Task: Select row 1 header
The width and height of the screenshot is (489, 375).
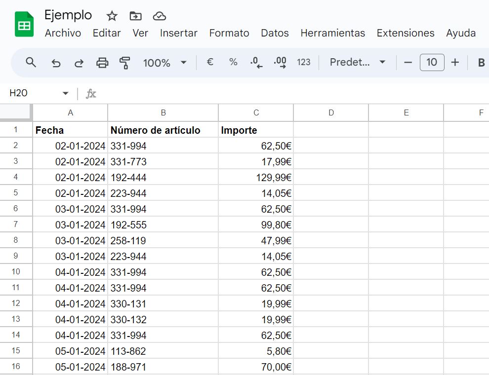Action: pyautogui.click(x=16, y=130)
